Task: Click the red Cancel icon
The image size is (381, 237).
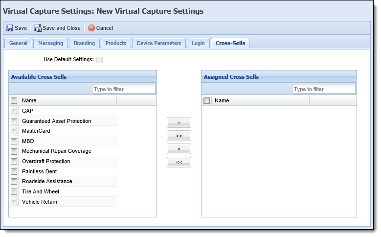Action: (x=91, y=28)
